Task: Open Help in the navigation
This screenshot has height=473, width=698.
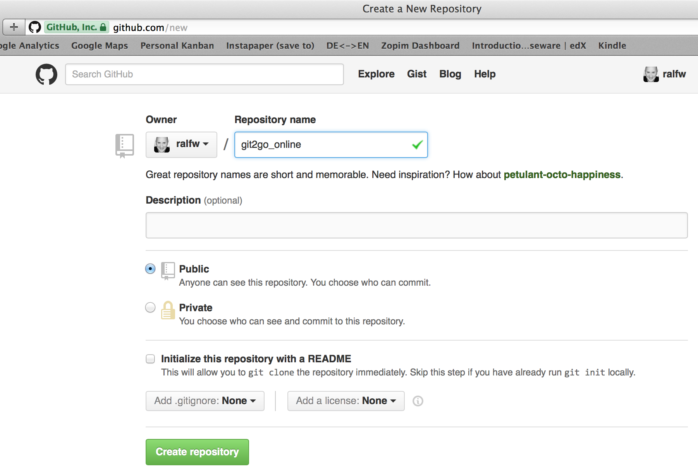Action: (x=485, y=74)
